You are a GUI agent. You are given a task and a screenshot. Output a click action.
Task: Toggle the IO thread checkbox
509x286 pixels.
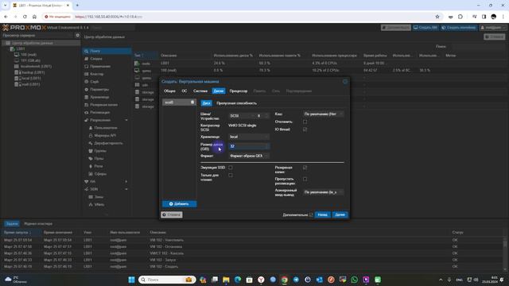click(305, 129)
